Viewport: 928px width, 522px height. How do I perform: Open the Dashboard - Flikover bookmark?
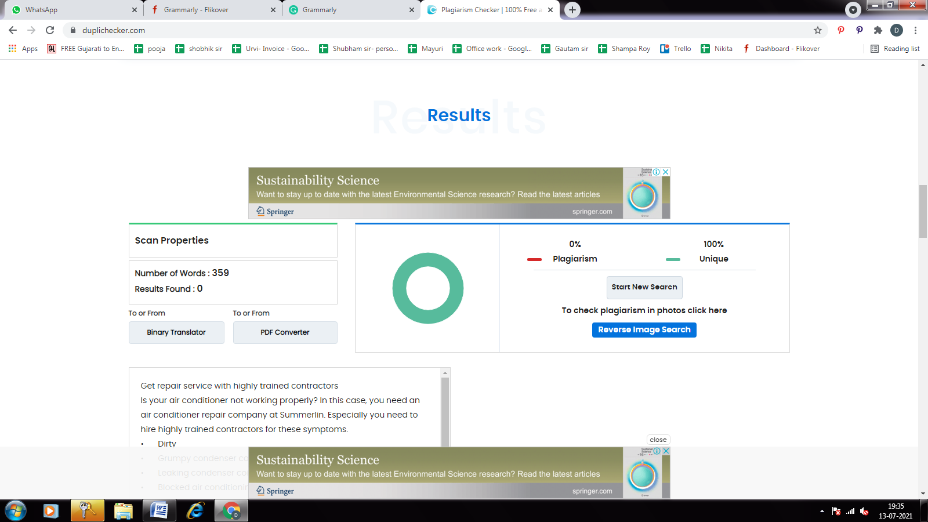click(781, 49)
